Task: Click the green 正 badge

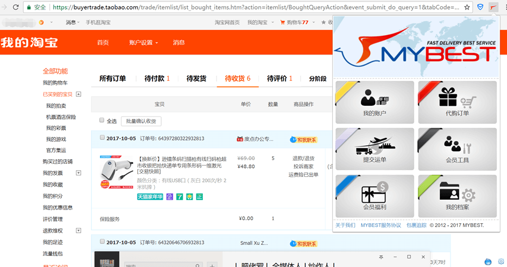Action: (x=200, y=197)
